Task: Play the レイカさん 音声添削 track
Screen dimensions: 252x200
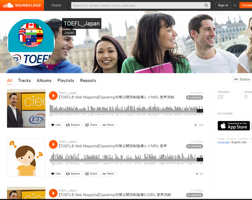Action: (53, 96)
